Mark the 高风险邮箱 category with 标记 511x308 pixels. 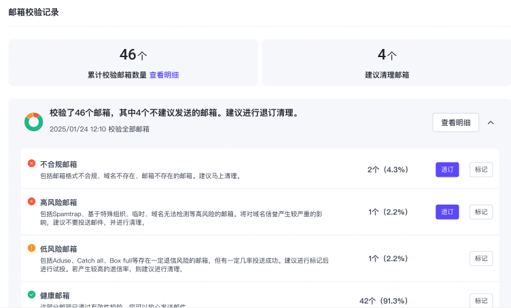click(481, 211)
